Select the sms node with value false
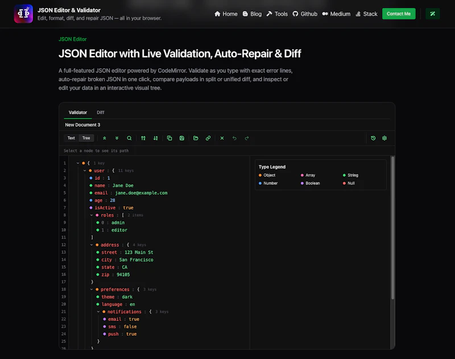 120,327
